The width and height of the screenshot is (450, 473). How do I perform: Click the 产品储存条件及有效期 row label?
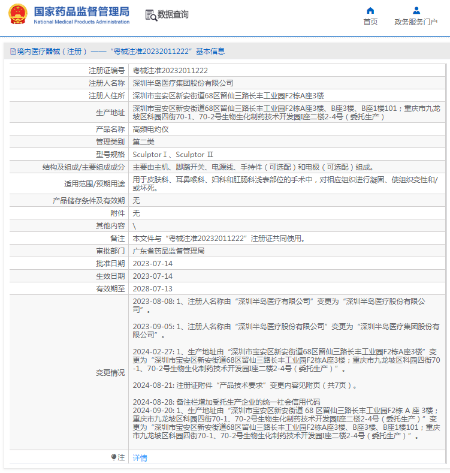click(x=89, y=201)
